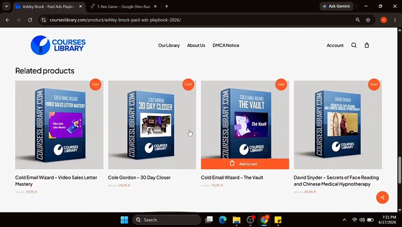Open the Wi-Fi network tray icon
The image size is (402, 227).
point(355,220)
